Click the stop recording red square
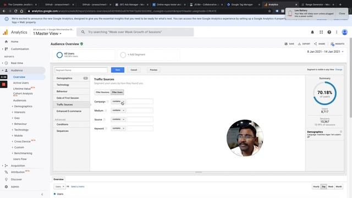Viewport: 352px width, 198px height. click(4, 84)
